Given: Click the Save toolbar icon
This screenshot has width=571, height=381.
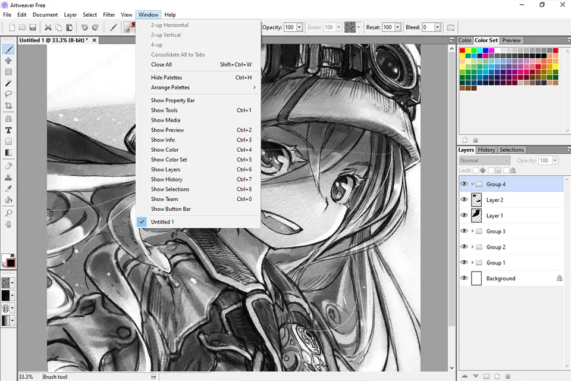Looking at the screenshot, I should click(33, 27).
